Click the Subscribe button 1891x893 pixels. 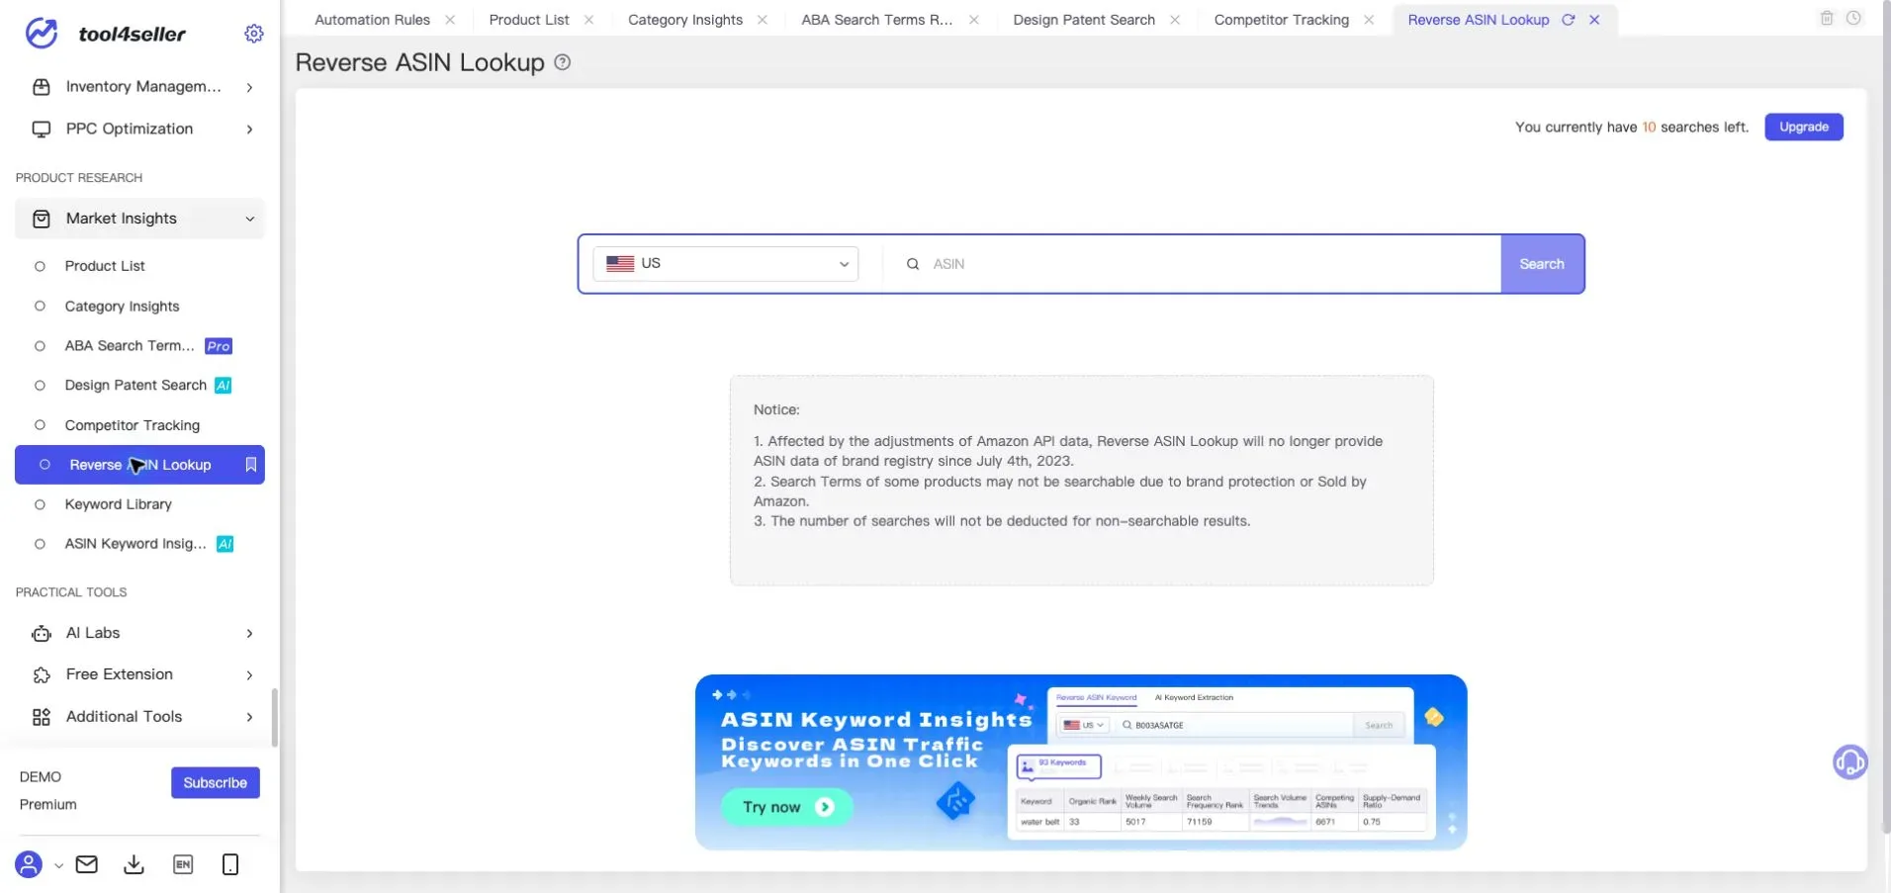tap(215, 782)
